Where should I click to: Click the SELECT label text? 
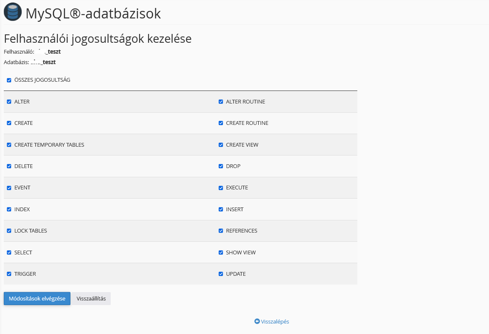coord(23,252)
